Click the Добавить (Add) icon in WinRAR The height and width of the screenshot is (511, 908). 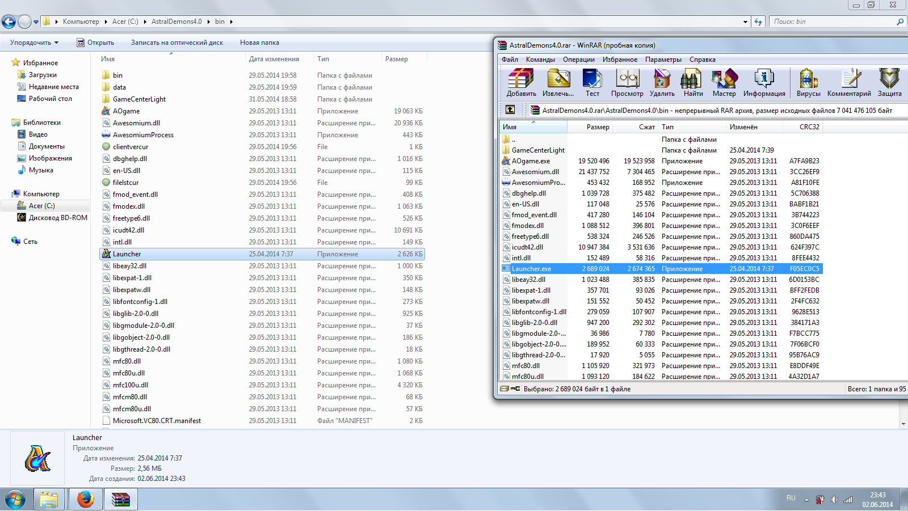(x=521, y=83)
